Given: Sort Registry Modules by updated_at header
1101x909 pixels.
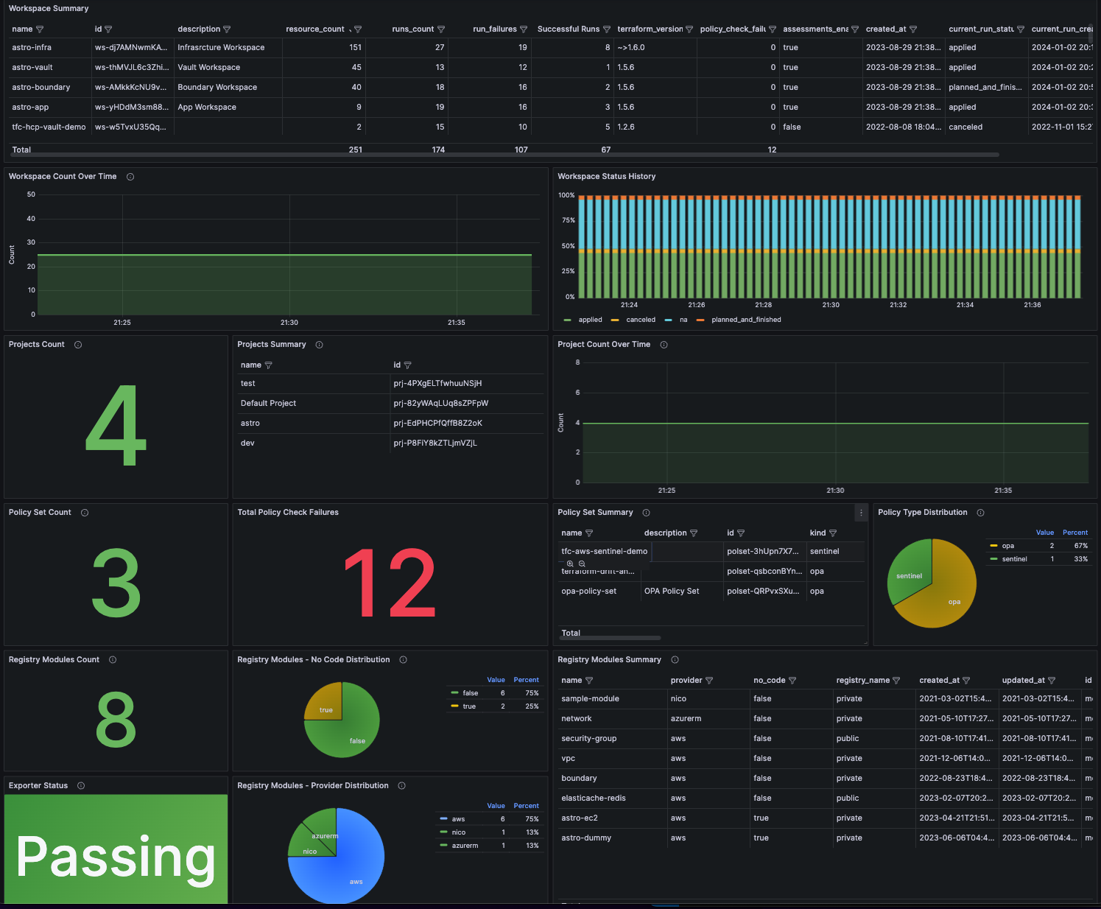Looking at the screenshot, I should click(x=1023, y=681).
